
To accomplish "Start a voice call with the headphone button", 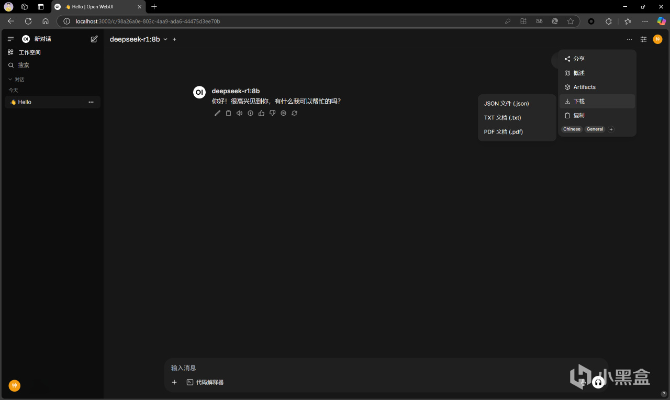I will coord(598,382).
